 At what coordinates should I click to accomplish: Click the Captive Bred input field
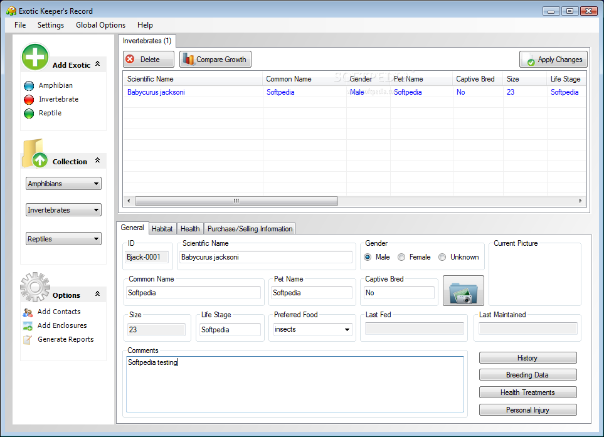(399, 293)
